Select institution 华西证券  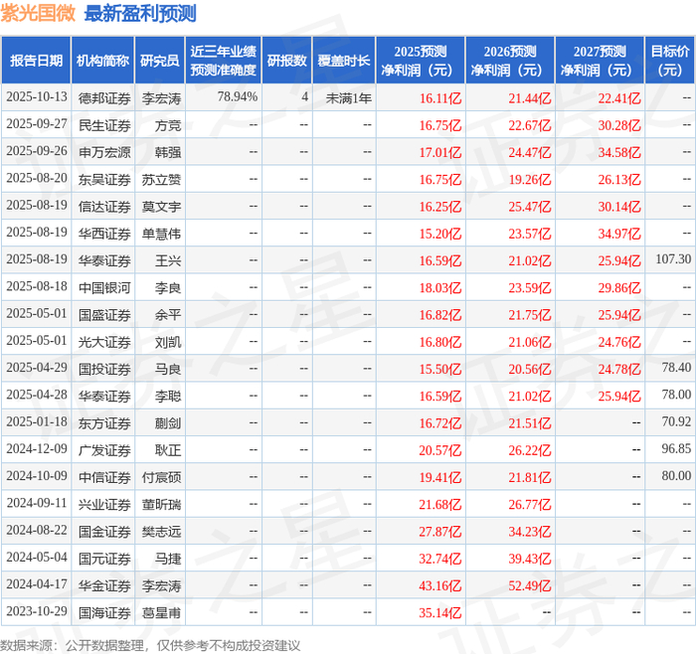pos(104,234)
